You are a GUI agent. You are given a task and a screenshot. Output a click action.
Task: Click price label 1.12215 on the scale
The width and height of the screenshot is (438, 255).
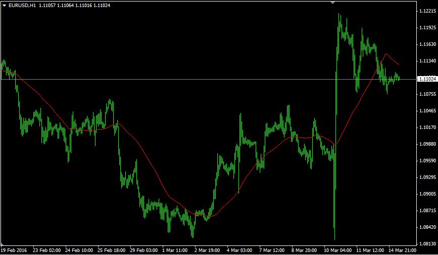pyautogui.click(x=428, y=11)
